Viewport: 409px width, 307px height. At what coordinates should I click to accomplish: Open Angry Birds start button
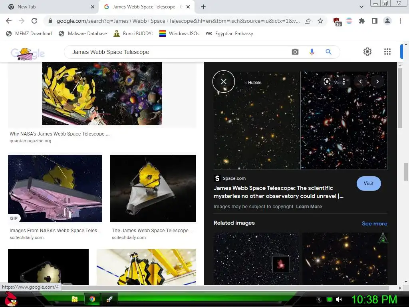11,299
